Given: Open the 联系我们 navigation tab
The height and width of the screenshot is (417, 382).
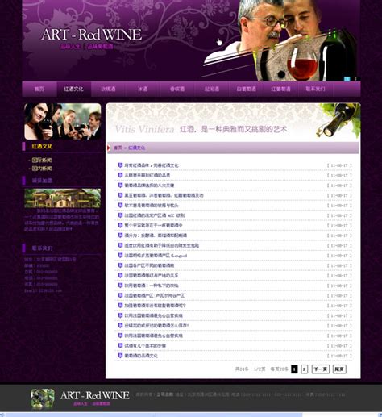Looking at the screenshot, I should (315, 89).
